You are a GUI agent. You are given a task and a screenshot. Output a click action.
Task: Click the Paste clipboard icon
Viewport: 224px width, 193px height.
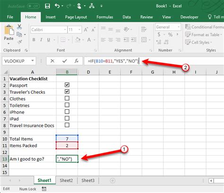pos(9,30)
